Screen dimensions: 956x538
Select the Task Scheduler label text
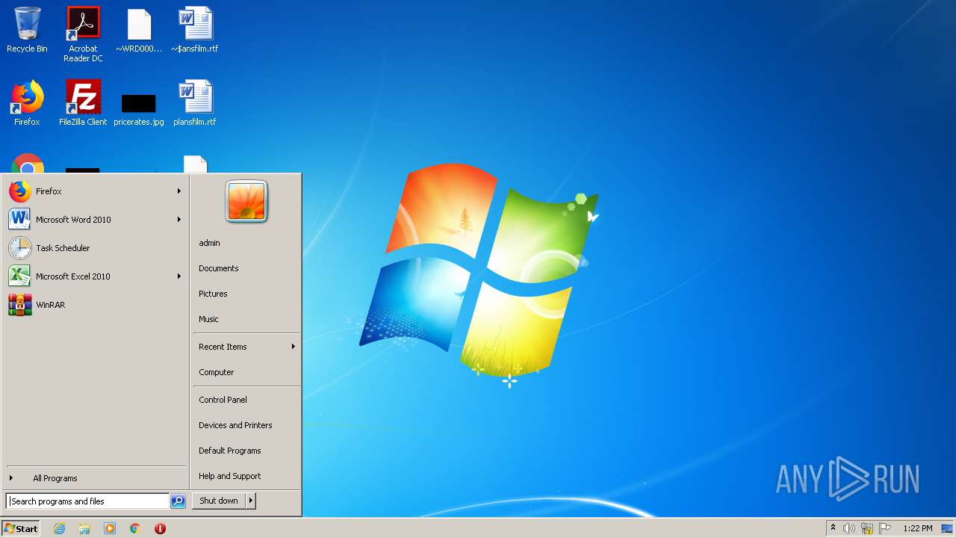coord(63,248)
